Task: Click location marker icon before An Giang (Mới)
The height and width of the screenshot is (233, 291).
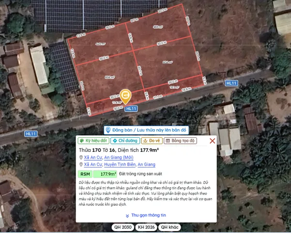Action: tap(81, 157)
